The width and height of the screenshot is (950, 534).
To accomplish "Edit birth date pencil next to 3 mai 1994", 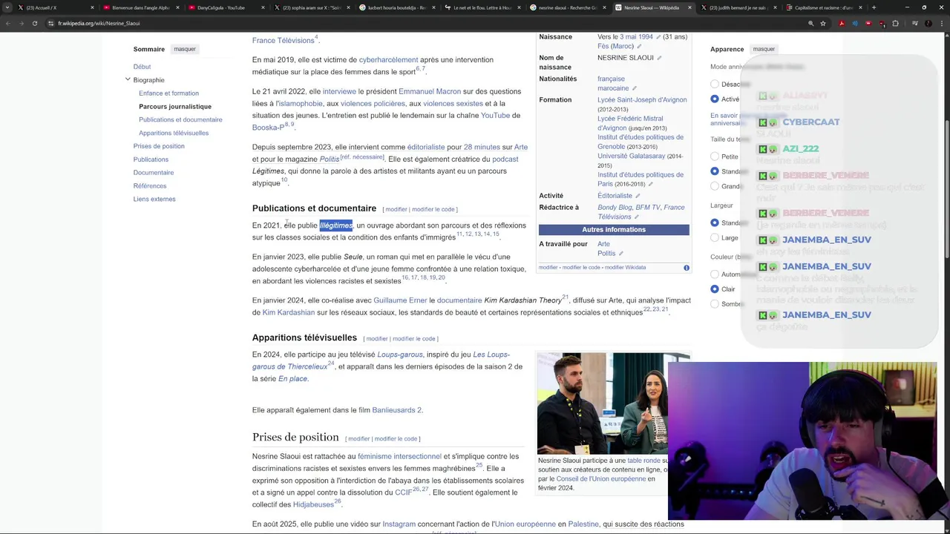I will pos(658,37).
